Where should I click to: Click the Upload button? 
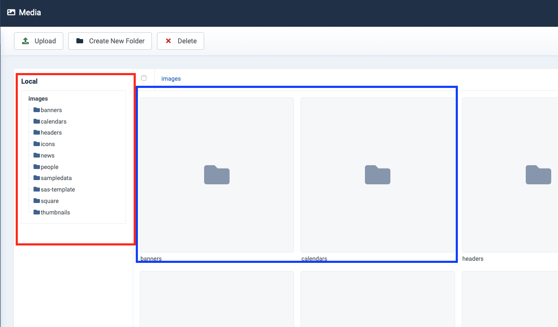click(39, 41)
